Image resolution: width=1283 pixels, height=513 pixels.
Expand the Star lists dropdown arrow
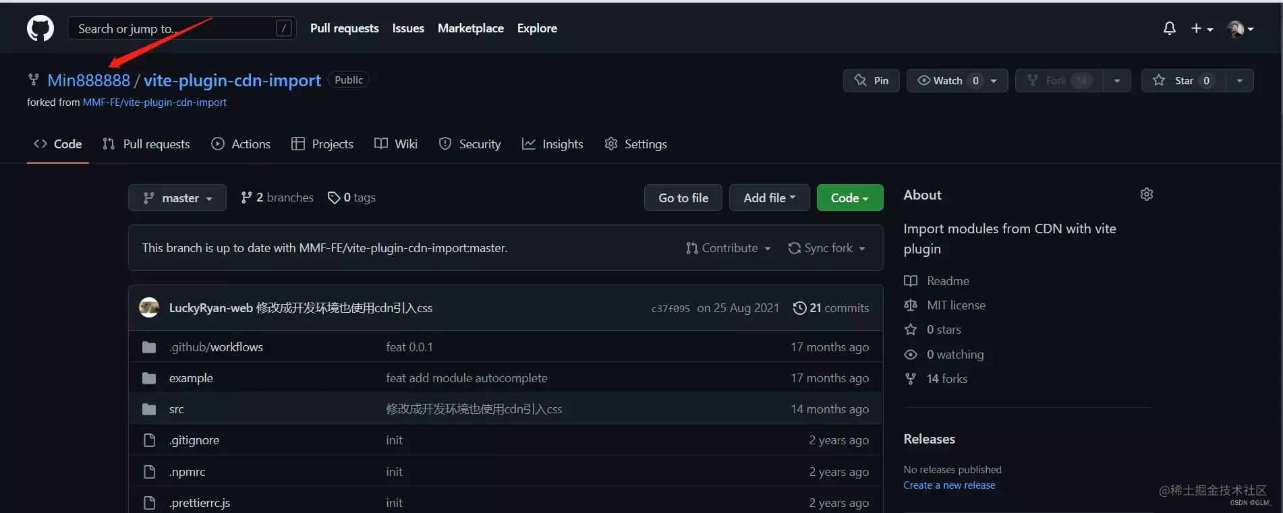click(1240, 80)
